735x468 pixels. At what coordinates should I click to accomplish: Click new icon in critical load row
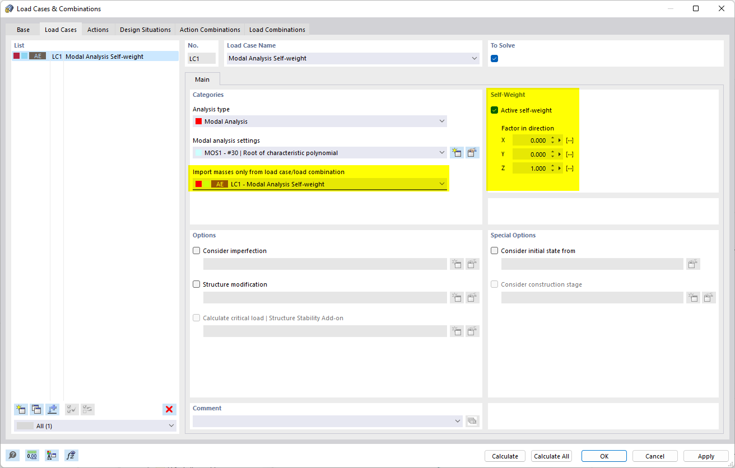click(x=457, y=331)
